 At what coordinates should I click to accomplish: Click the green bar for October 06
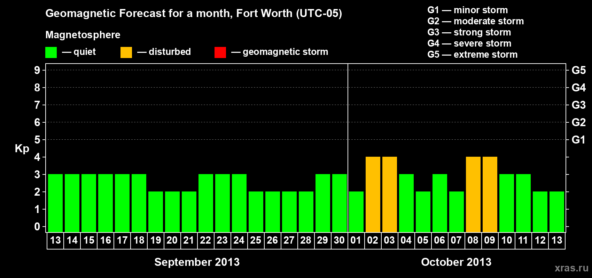pyautogui.click(x=440, y=203)
